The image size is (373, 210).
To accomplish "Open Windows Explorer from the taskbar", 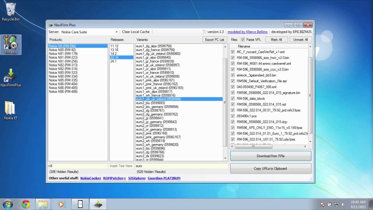I will 43,204.
